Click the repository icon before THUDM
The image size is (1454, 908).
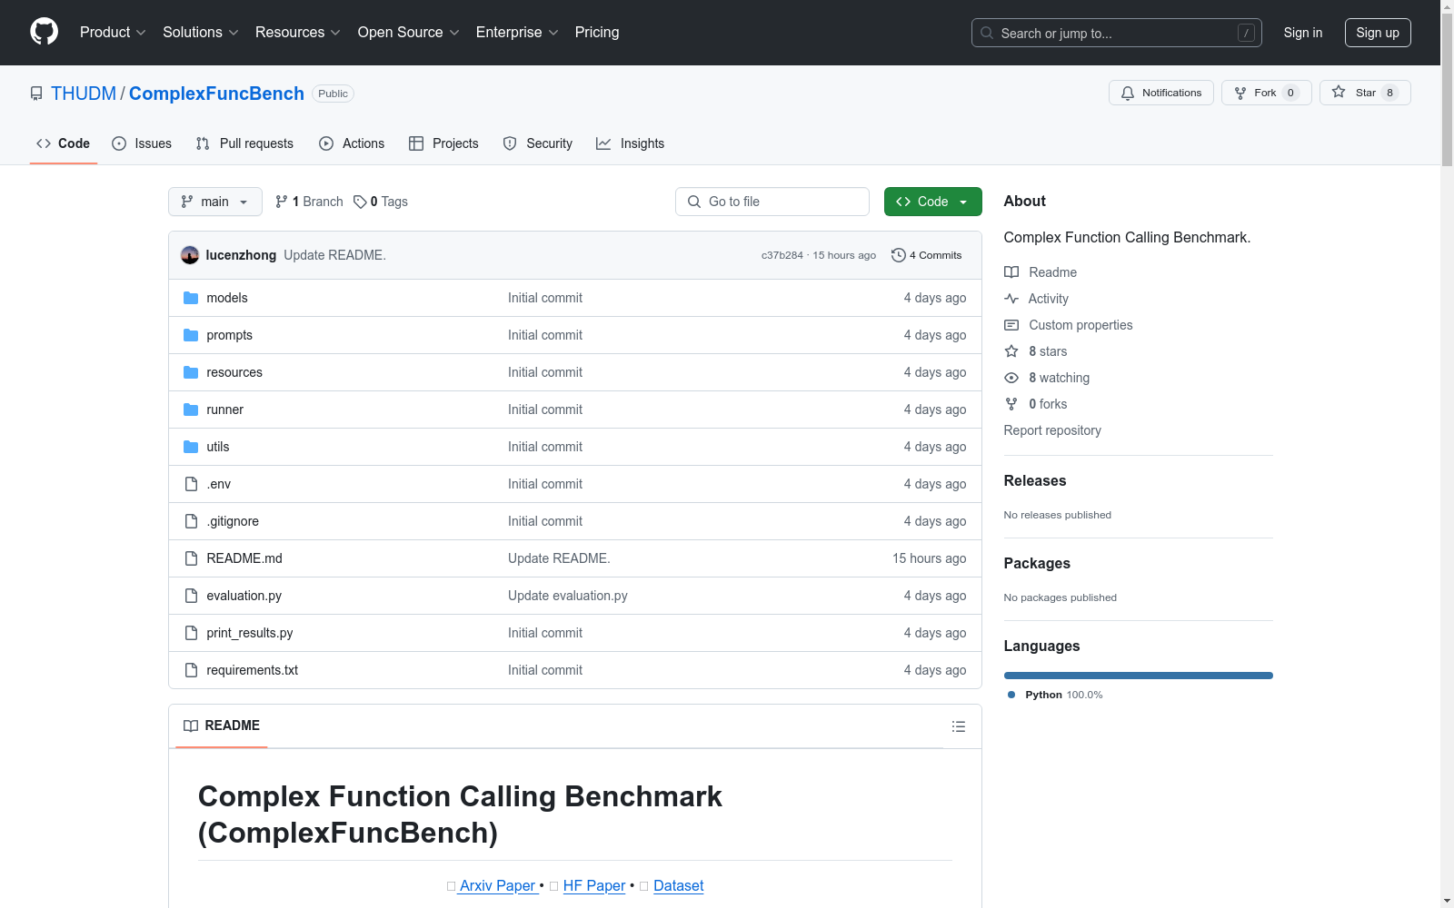click(36, 94)
